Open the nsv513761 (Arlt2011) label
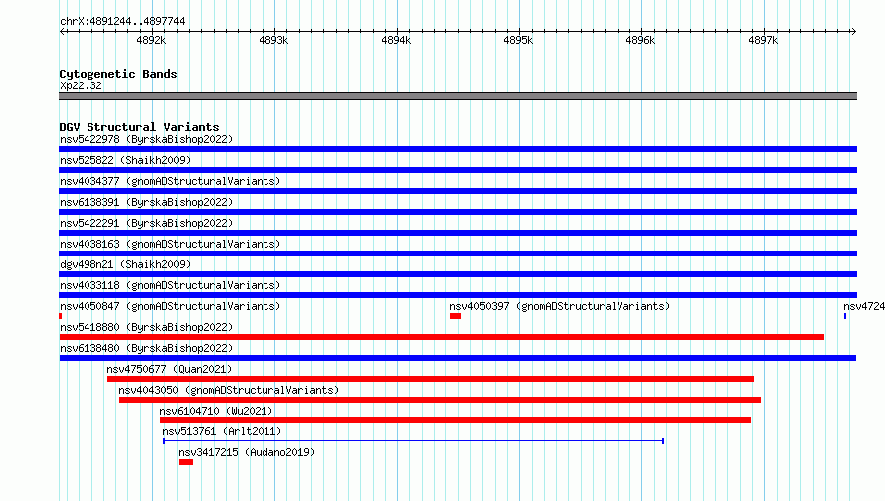This screenshot has height=501, width=885. point(222,431)
